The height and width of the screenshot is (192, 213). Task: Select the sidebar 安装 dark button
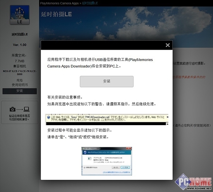pyautogui.click(x=20, y=91)
